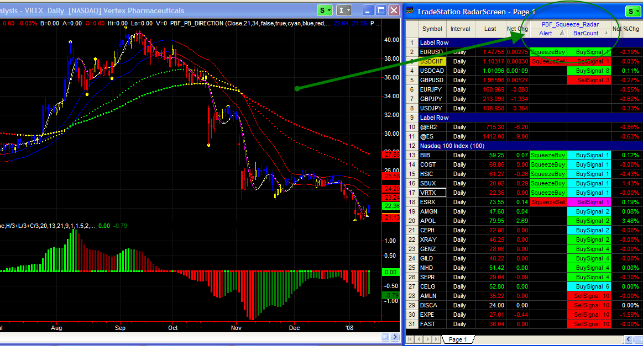This screenshot has height=346, width=643.
Task: Click GBPUSD red SellSignal 3 cell
Action: [589, 80]
